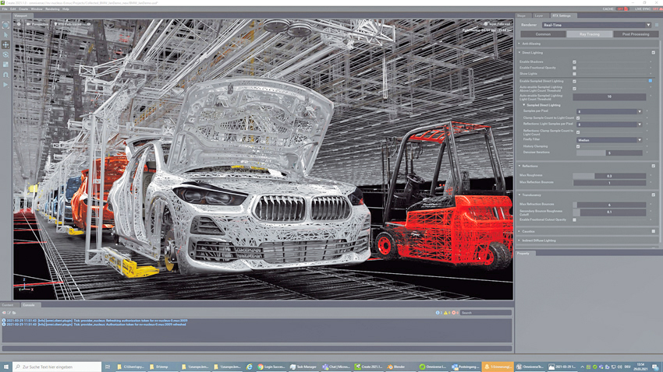Click the console open folder icon

point(14,313)
